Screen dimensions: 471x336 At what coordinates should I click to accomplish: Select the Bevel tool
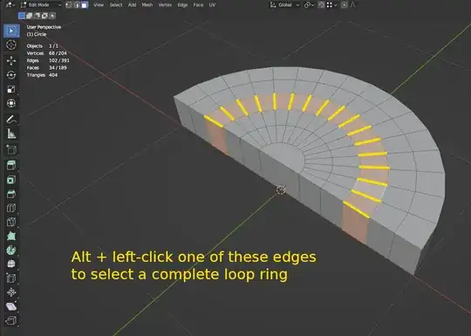click(11, 194)
